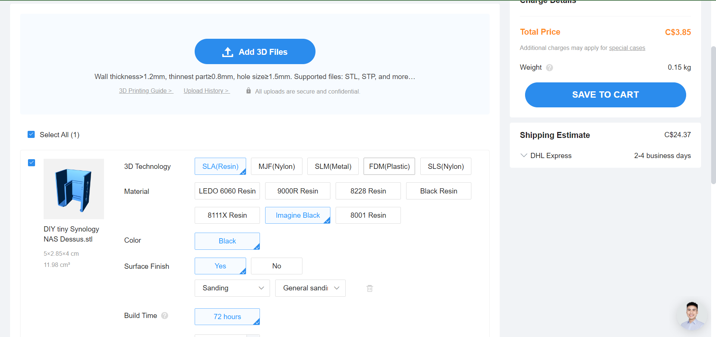
Task: Click the 3D model preview thumbnail
Action: point(74,189)
